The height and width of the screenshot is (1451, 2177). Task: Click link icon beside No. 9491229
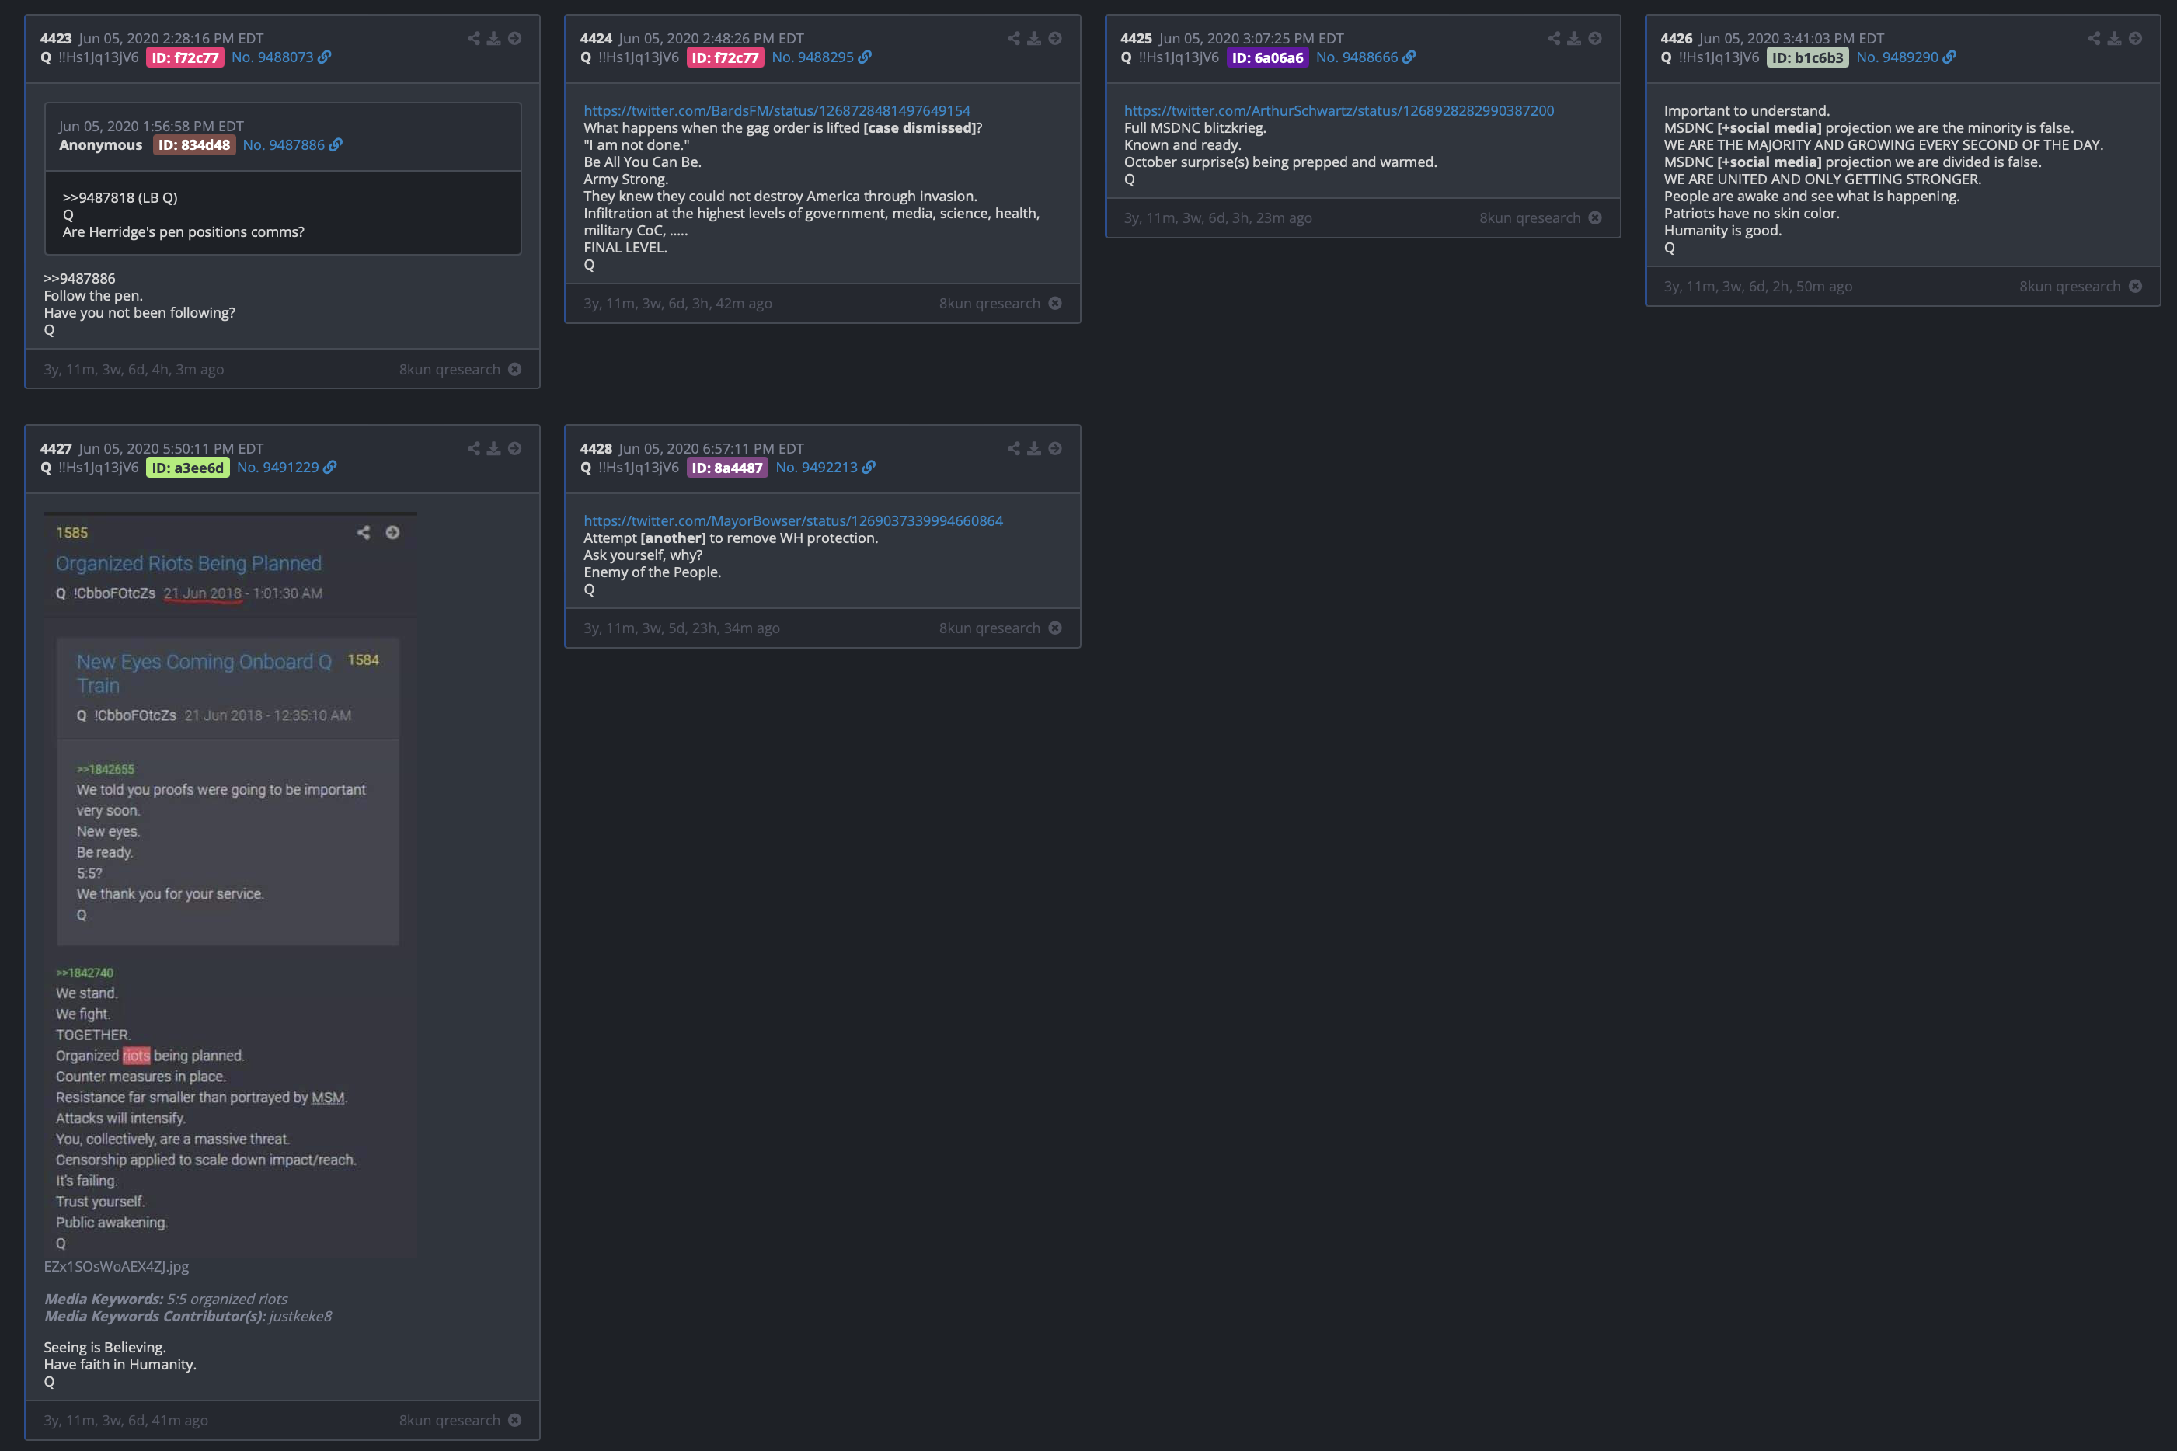pos(330,468)
